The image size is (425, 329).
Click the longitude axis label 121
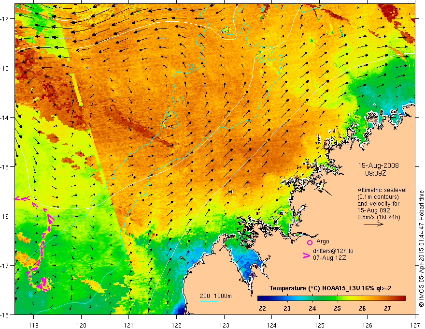pos(129,325)
